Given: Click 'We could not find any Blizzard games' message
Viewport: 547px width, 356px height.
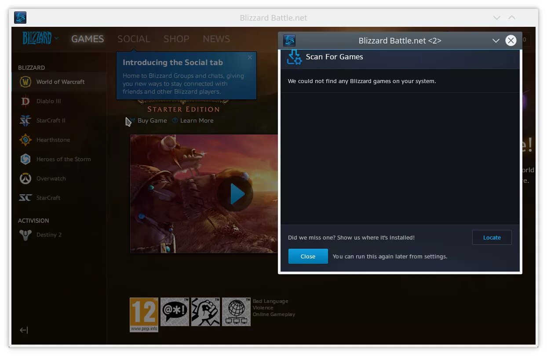Looking at the screenshot, I should (362, 81).
